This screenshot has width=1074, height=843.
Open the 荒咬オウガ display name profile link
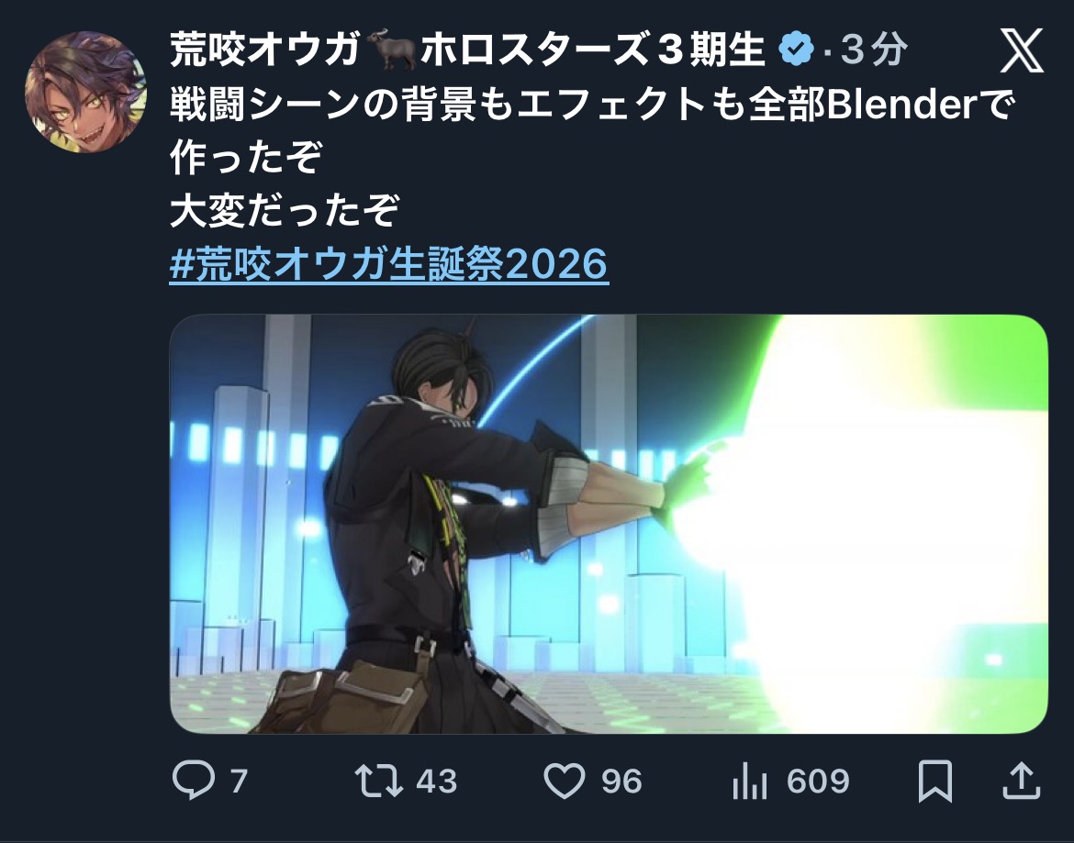(264, 50)
